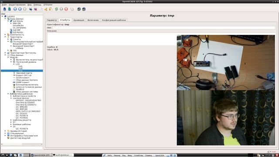The width and height of the screenshot is (279, 157).
Task: Open the Вид menu
Action: (x=30, y=5)
